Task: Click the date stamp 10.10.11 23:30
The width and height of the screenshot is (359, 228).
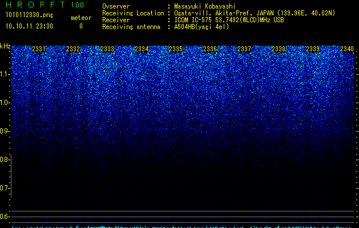Action: (x=29, y=26)
